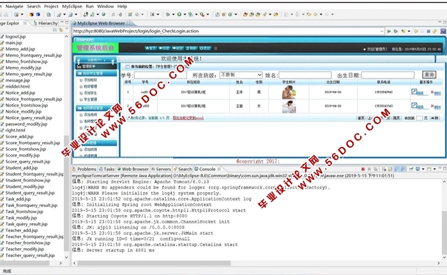Open the 所在班级 class dropdown
Image resolution: width=447 pixels, height=275 pixels.
click(241, 75)
